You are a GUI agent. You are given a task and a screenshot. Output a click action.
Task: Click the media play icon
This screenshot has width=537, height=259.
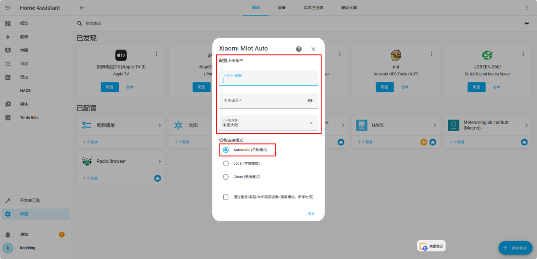tap(8, 104)
